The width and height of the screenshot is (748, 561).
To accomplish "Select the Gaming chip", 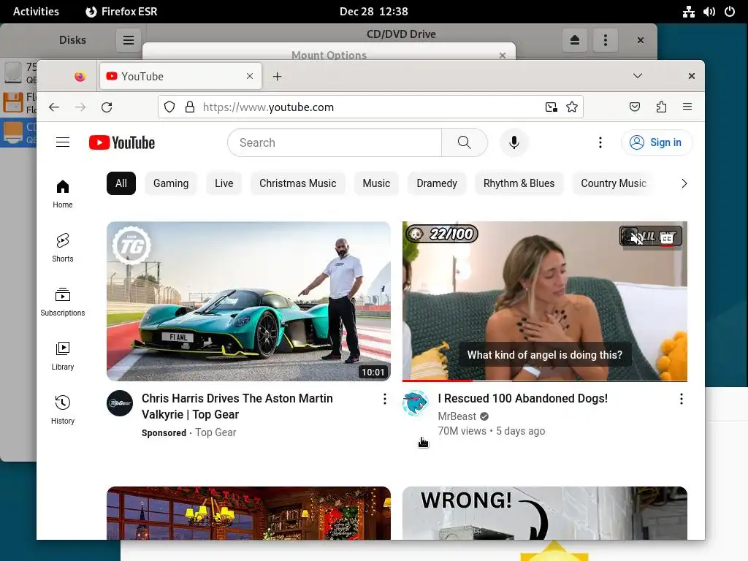I will coord(171,183).
